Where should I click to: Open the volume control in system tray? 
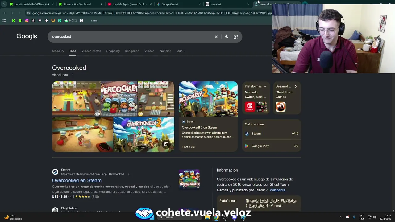pyautogui.click(x=375, y=217)
